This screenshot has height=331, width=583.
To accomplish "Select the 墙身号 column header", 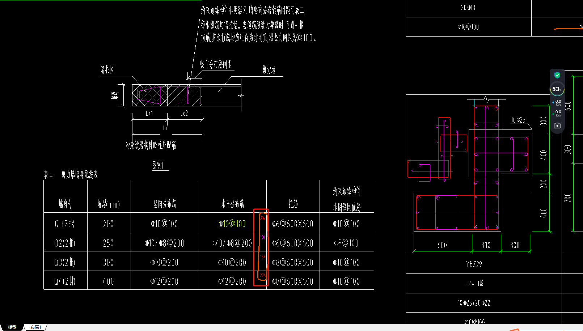I will coord(66,204).
